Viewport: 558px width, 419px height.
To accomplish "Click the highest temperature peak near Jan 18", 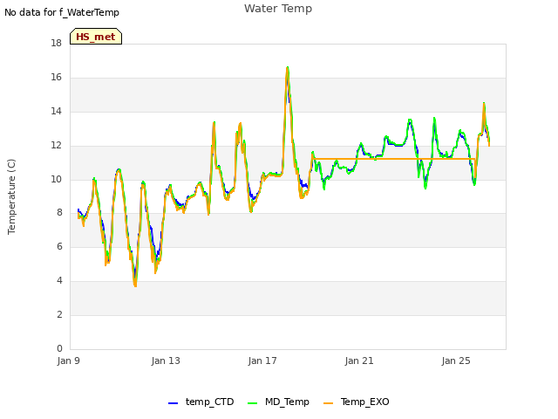I will tap(288, 68).
